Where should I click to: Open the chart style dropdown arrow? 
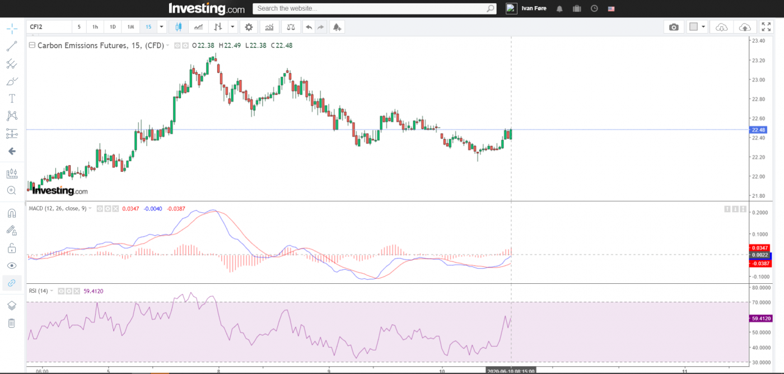(232, 27)
